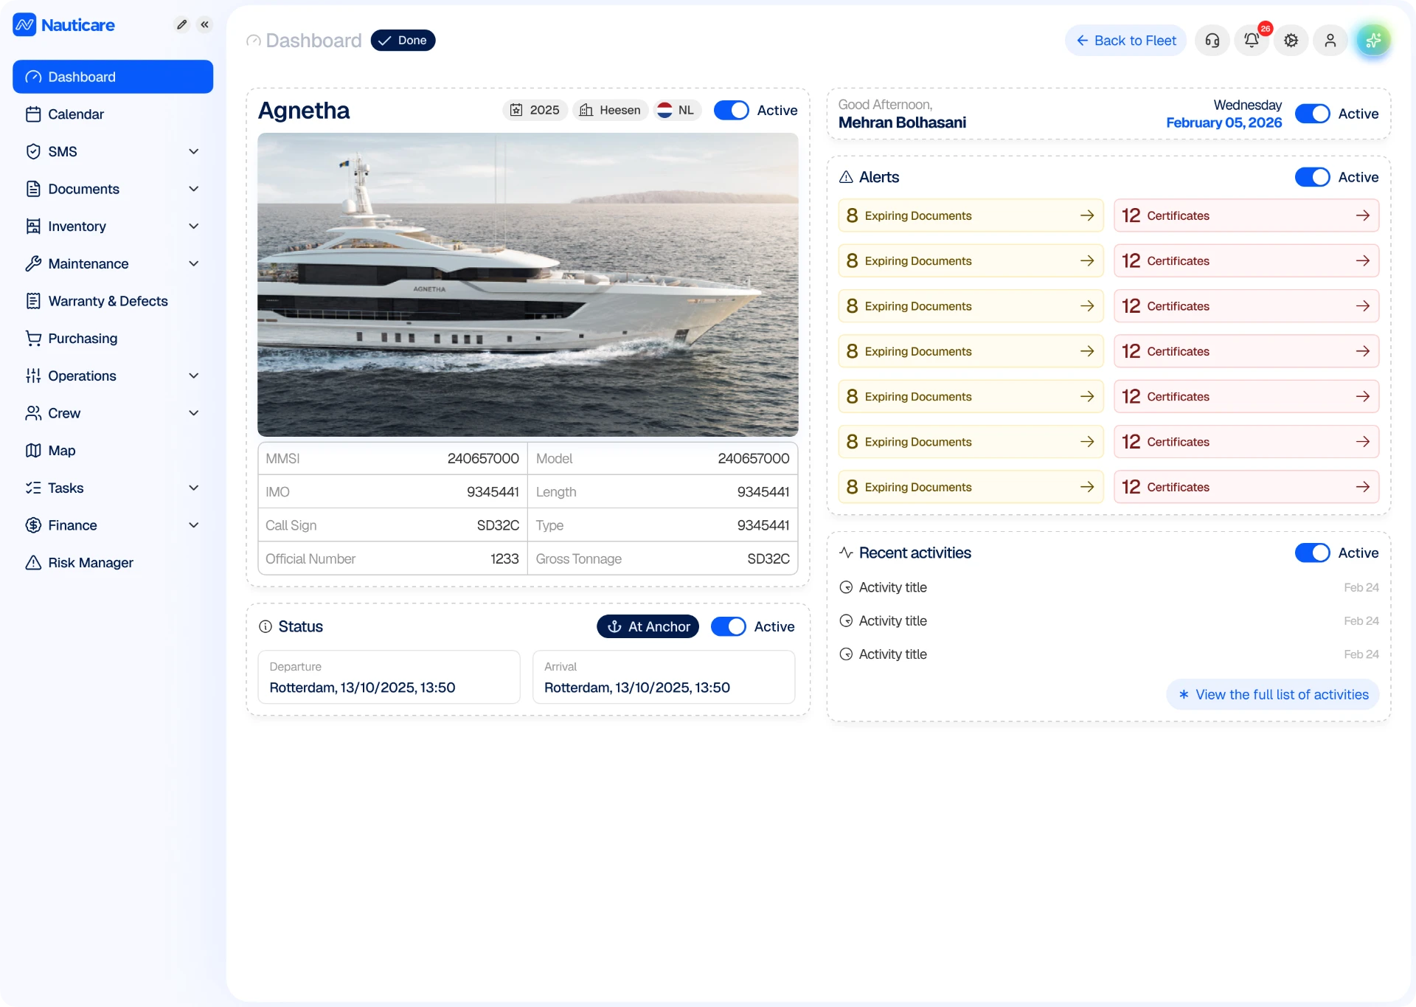Click the first Expiring Documents arrow icon
The width and height of the screenshot is (1416, 1007).
[x=1087, y=215]
